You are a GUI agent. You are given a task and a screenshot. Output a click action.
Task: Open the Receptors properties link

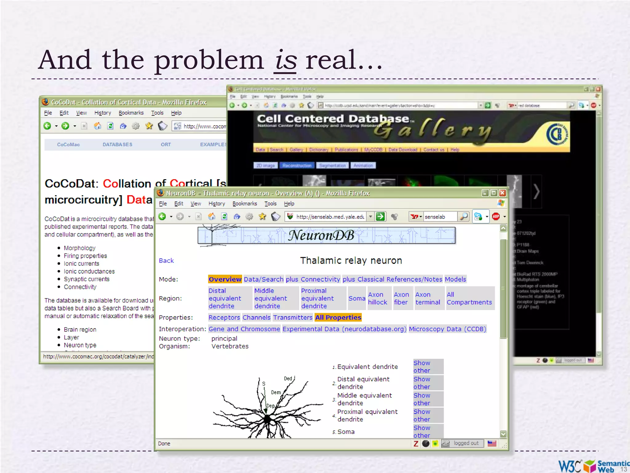coord(224,317)
